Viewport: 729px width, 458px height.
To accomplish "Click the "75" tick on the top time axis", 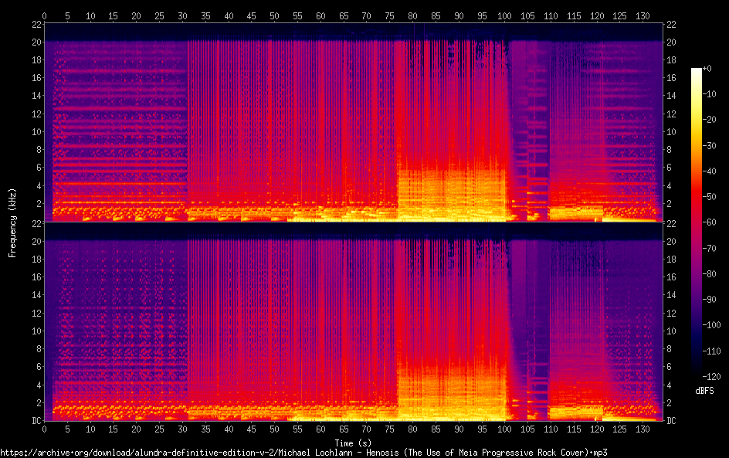I will click(390, 15).
